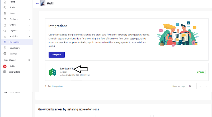Image resolution: width=212 pixels, height=117 pixels.
Task: Select the Team icon in sidebar
Action: pos(5,13)
